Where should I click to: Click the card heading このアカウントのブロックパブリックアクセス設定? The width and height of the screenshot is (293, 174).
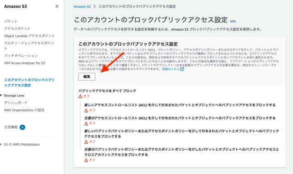[x=128, y=44]
